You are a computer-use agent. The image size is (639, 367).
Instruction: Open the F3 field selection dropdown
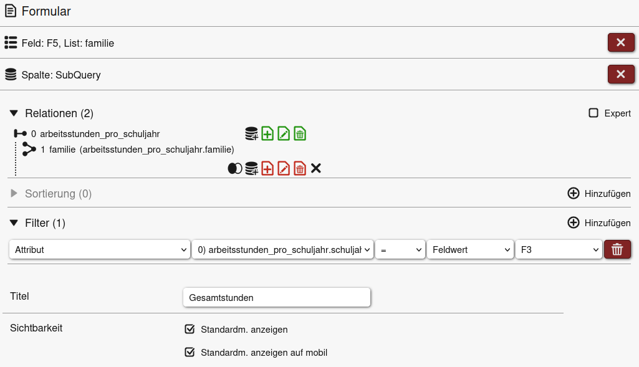559,249
